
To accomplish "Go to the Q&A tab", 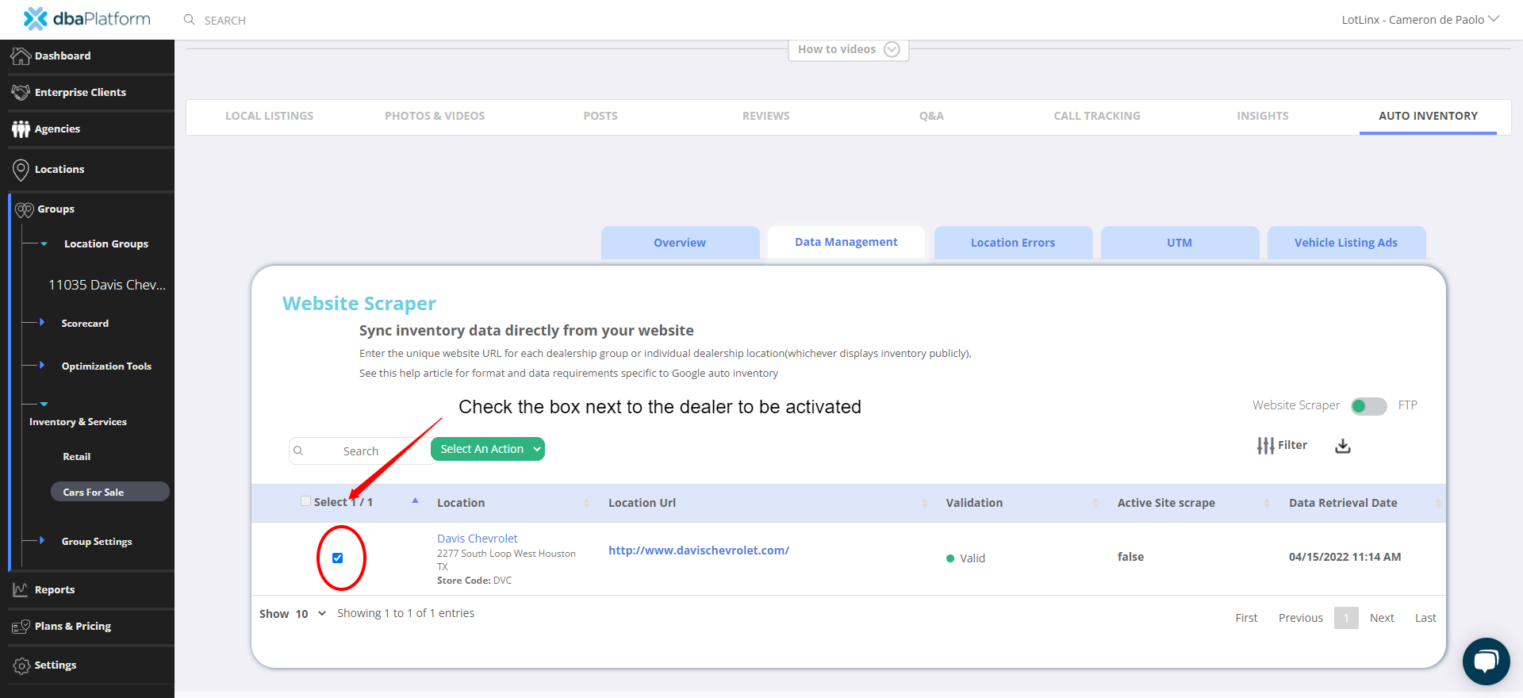I will coord(931,116).
